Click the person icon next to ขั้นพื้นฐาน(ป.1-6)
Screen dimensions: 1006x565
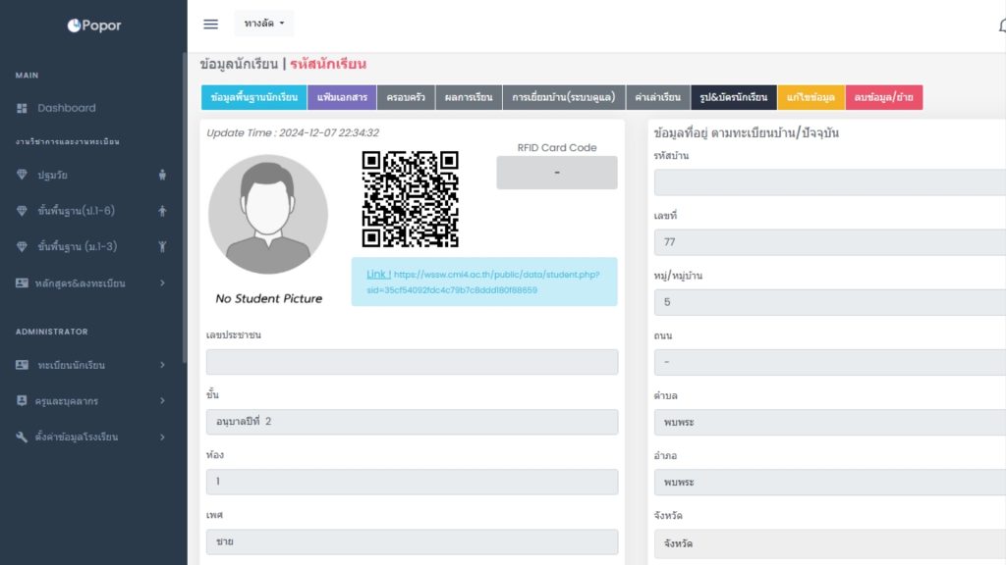click(x=162, y=211)
